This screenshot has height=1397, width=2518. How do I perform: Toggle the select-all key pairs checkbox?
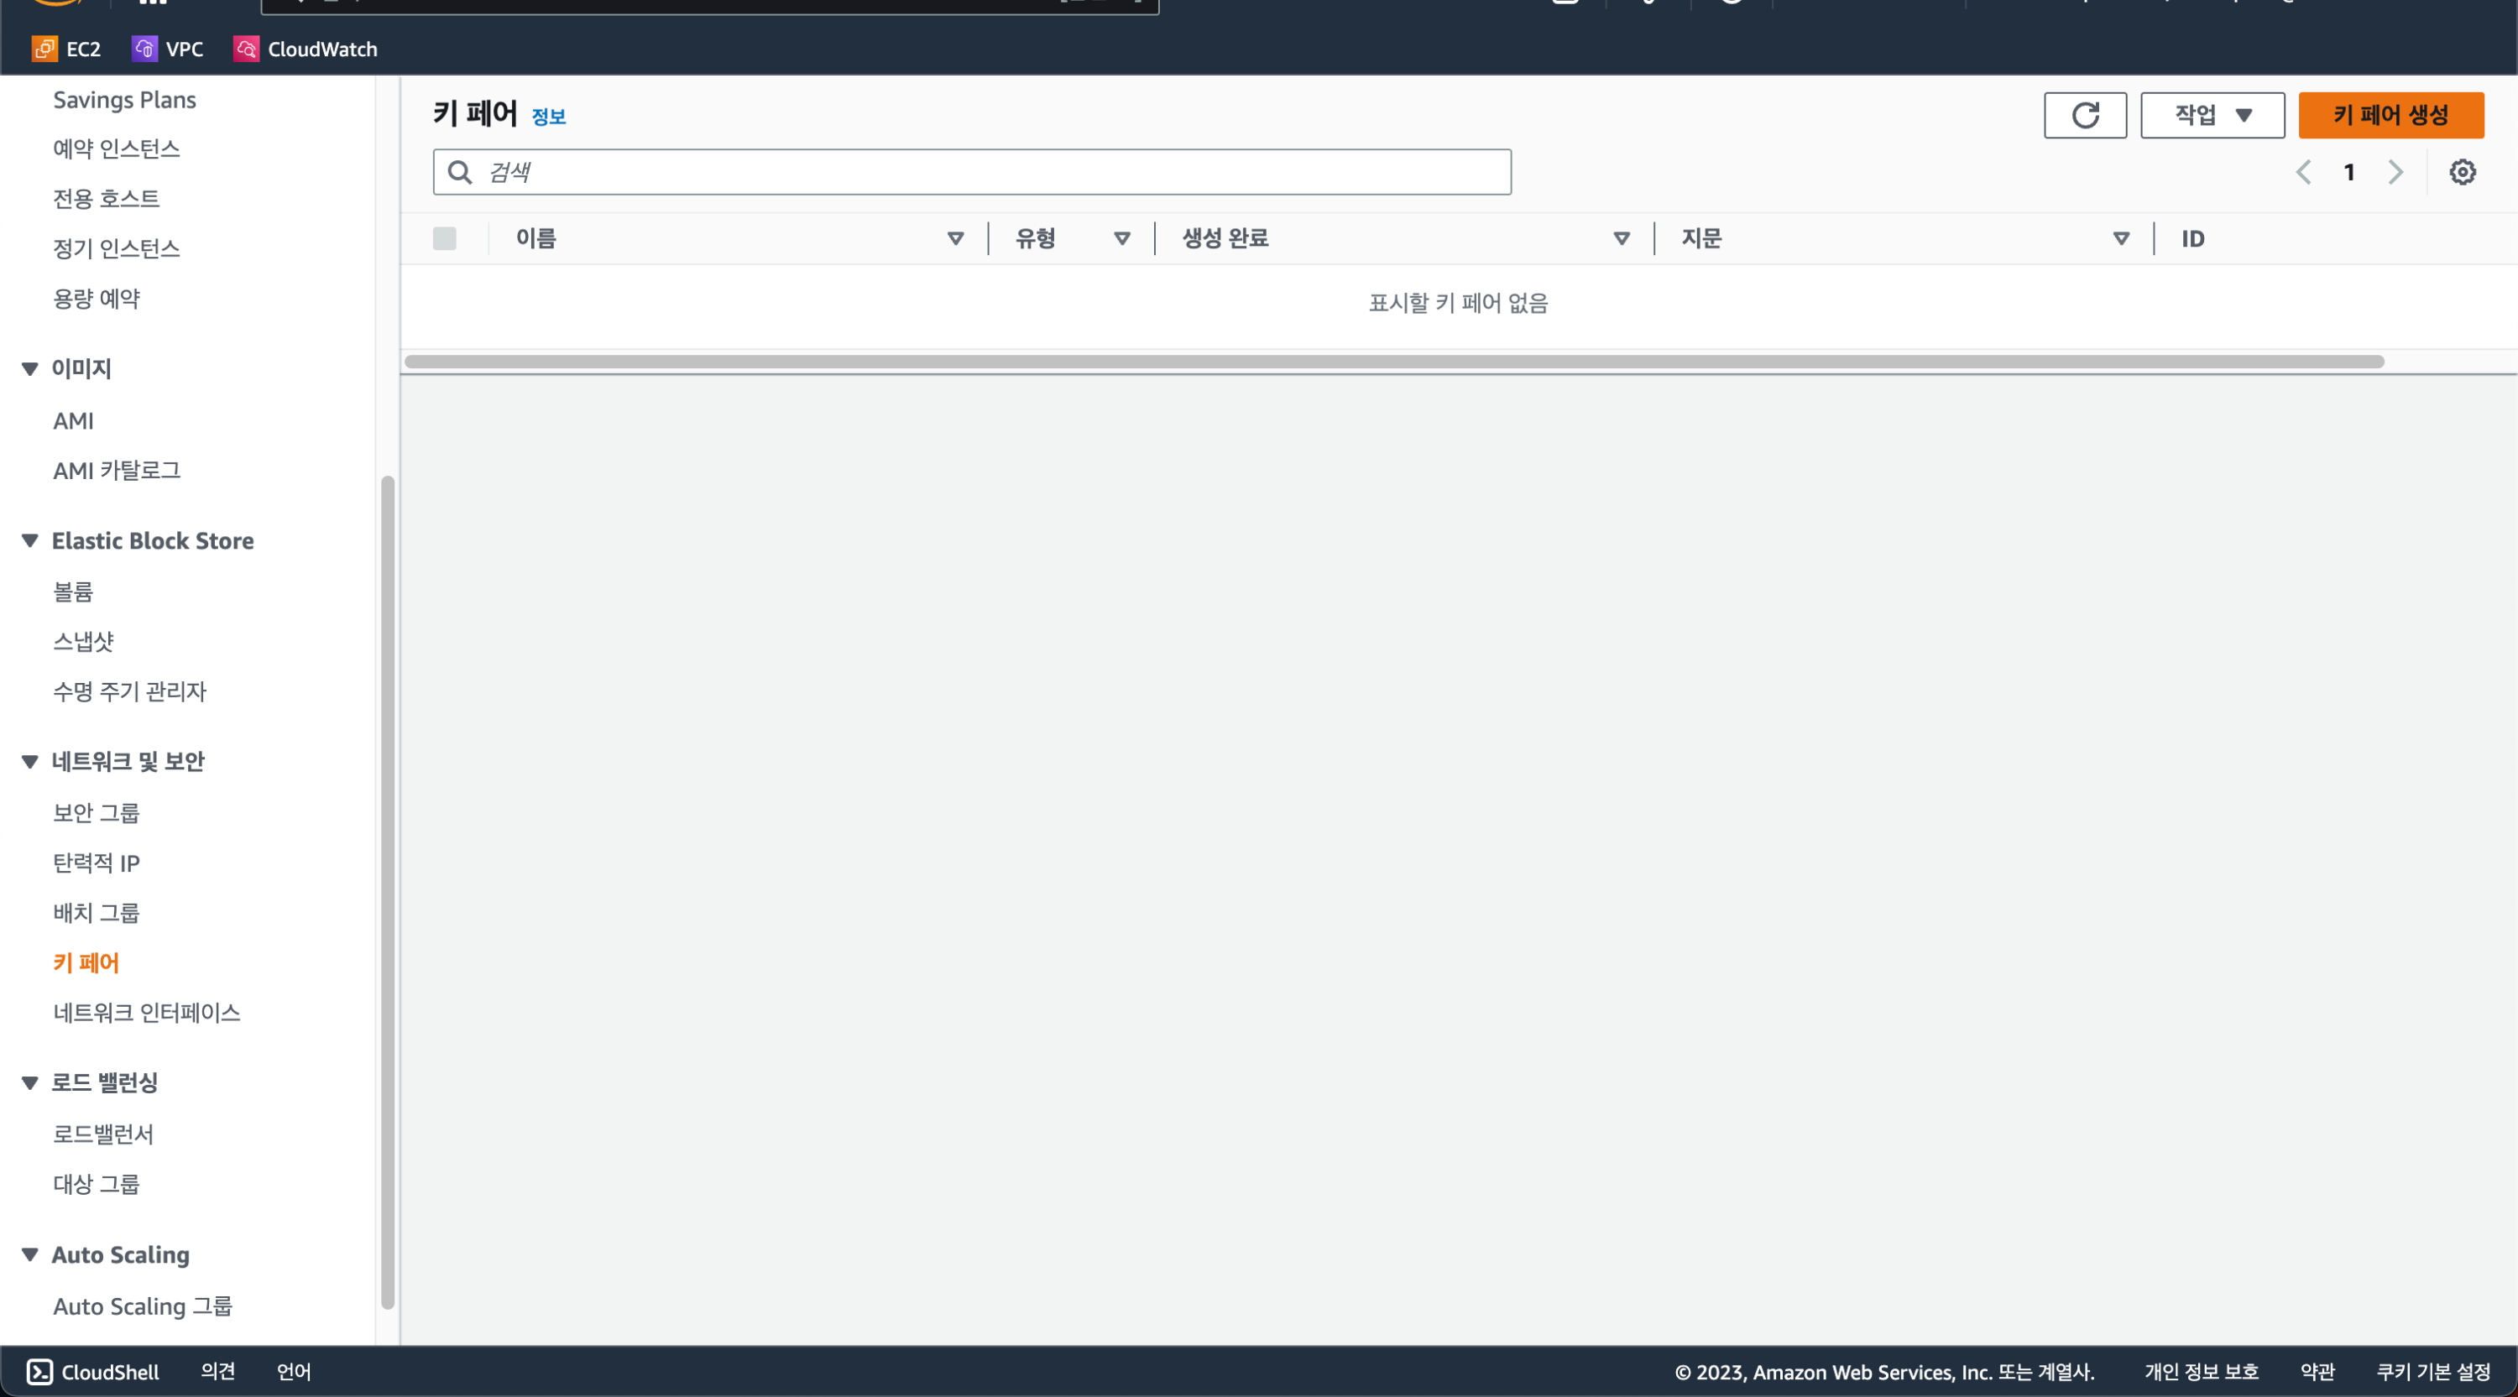tap(445, 238)
